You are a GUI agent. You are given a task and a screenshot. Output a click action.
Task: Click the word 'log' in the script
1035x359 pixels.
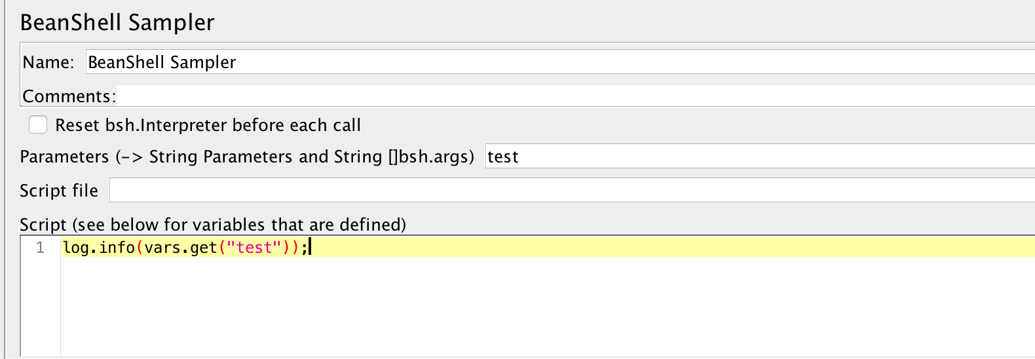tap(76, 248)
